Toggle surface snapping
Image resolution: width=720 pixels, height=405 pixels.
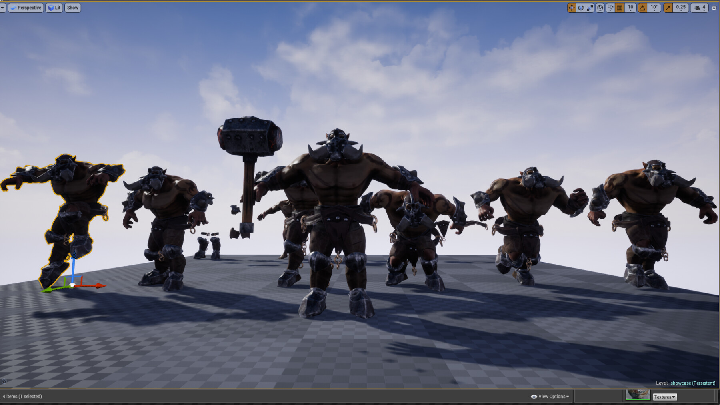click(x=611, y=8)
